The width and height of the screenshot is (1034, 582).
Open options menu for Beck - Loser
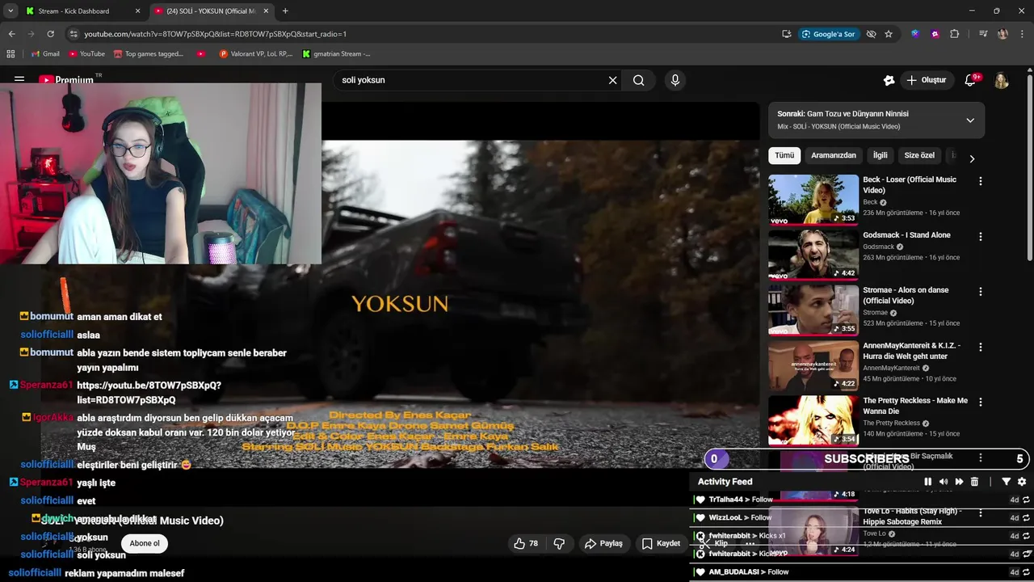[981, 182]
